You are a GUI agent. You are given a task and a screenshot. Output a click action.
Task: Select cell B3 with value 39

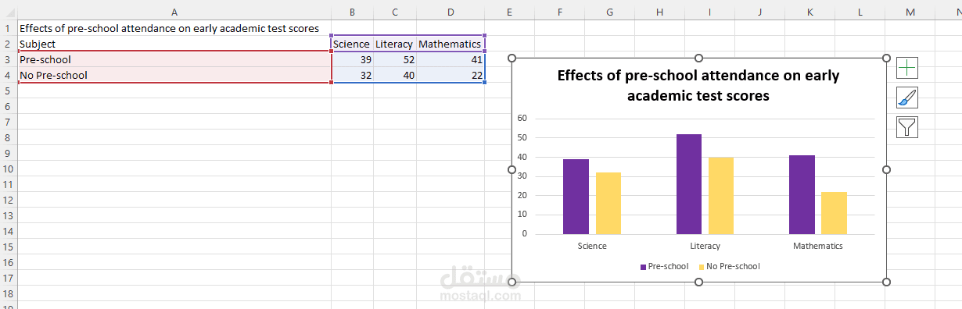point(352,59)
